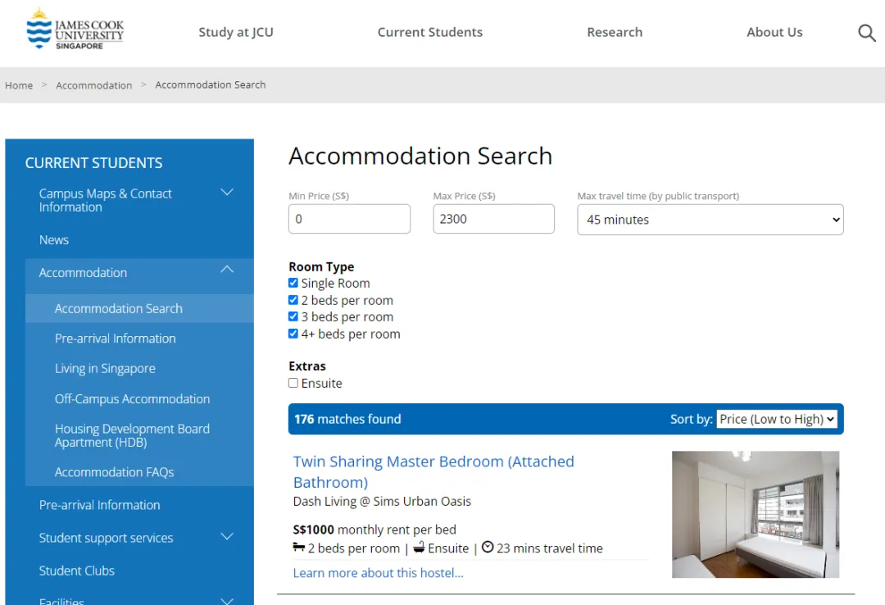This screenshot has height=605, width=885.
Task: Open the Study at JCU menu
Action: click(236, 33)
